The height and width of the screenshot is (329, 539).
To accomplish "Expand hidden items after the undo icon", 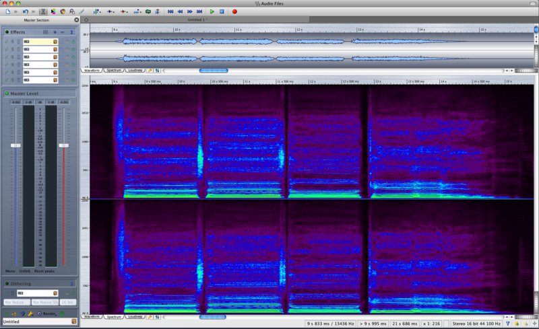I will pyautogui.click(x=33, y=11).
